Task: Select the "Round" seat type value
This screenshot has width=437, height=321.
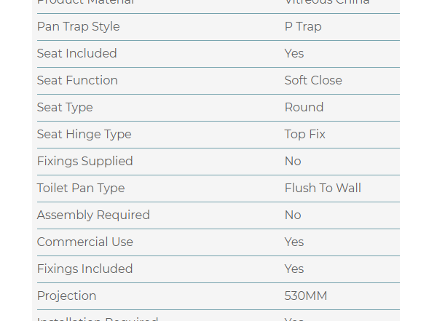Action: (304, 108)
